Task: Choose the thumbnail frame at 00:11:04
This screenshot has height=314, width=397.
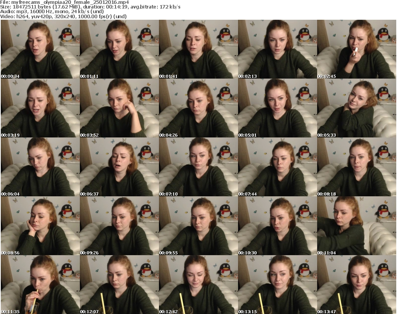Action: pyautogui.click(x=357, y=226)
